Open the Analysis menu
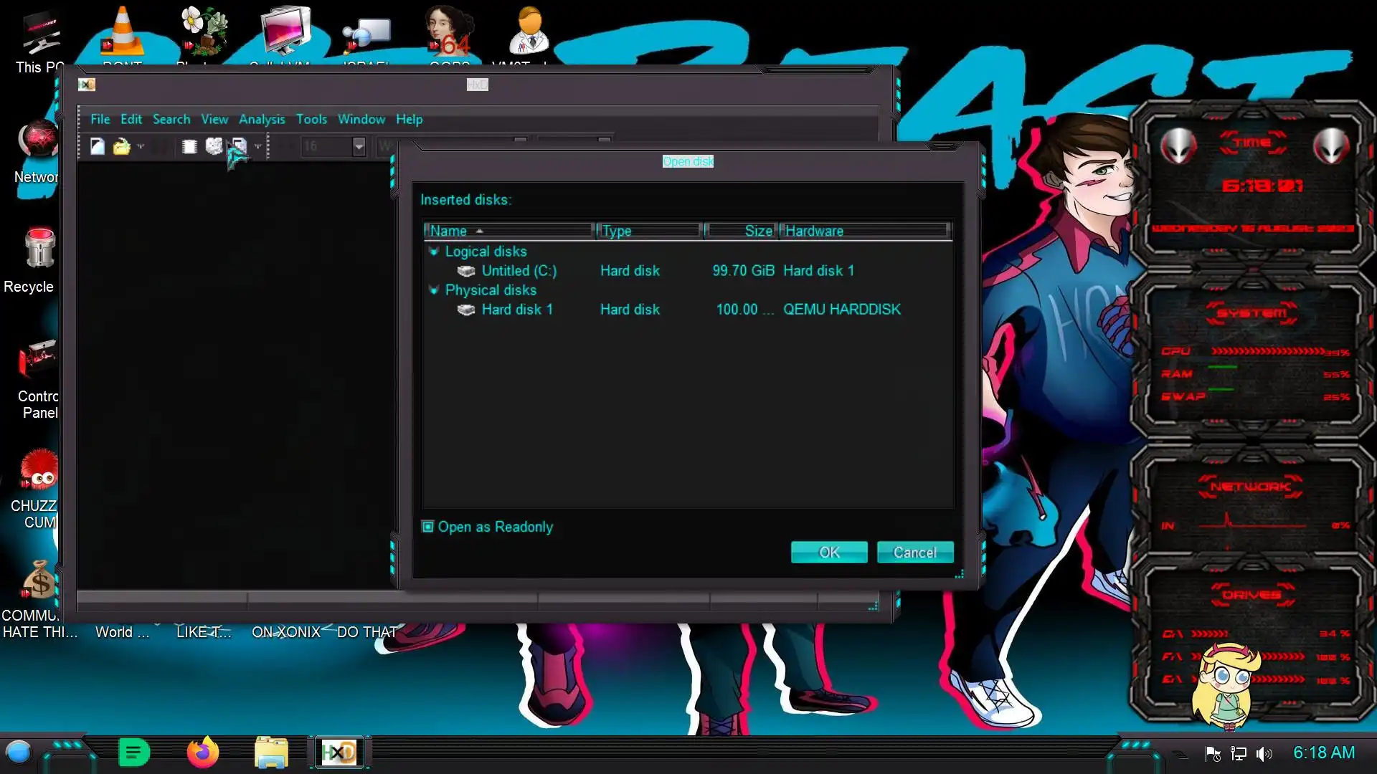Viewport: 1377px width, 774px height. [x=262, y=119]
